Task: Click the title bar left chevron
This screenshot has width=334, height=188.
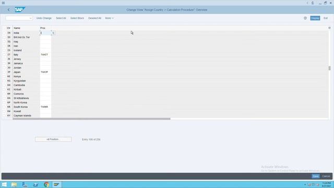Action: 307,3
